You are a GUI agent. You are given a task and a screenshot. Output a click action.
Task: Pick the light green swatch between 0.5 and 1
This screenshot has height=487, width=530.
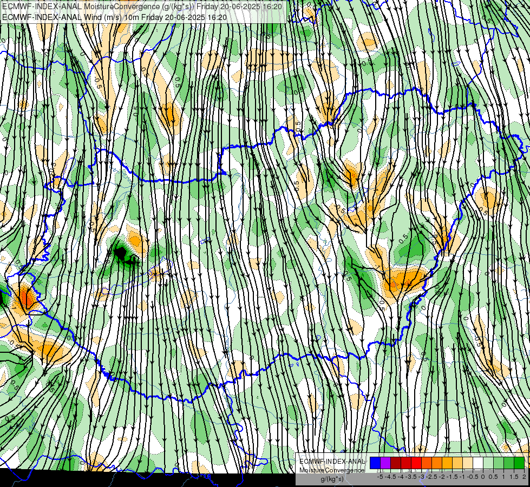click(x=499, y=463)
